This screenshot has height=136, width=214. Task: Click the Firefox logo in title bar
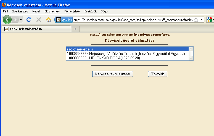coord(4,5)
